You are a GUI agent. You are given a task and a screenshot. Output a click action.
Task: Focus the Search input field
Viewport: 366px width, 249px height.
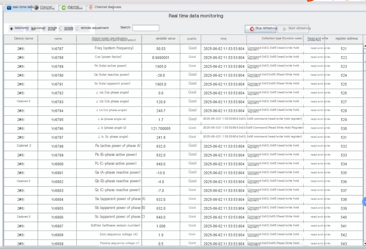[x=146, y=28]
